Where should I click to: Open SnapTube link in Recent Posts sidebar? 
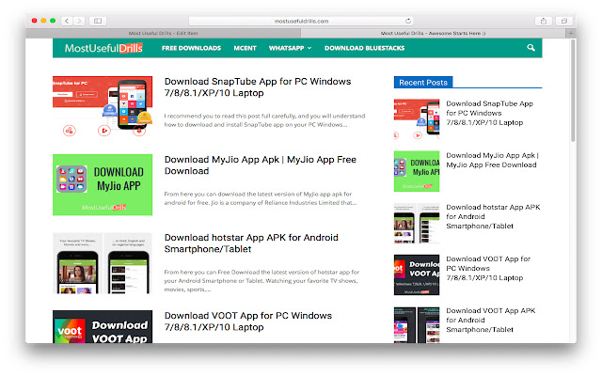489,113
